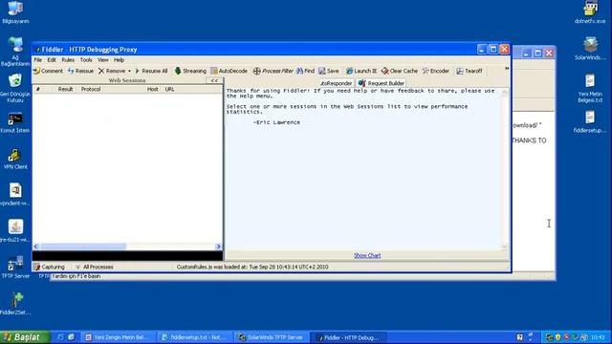The height and width of the screenshot is (344, 612).
Task: Select the dotnetfx.exe desktop icon
Action: (590, 12)
